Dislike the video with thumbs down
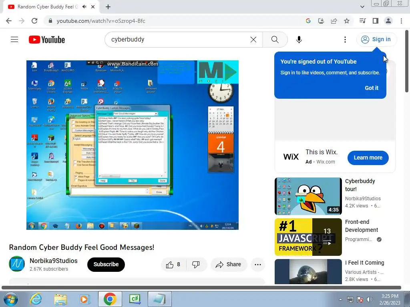Screen dimensions: 410x307 [x=196, y=265]
